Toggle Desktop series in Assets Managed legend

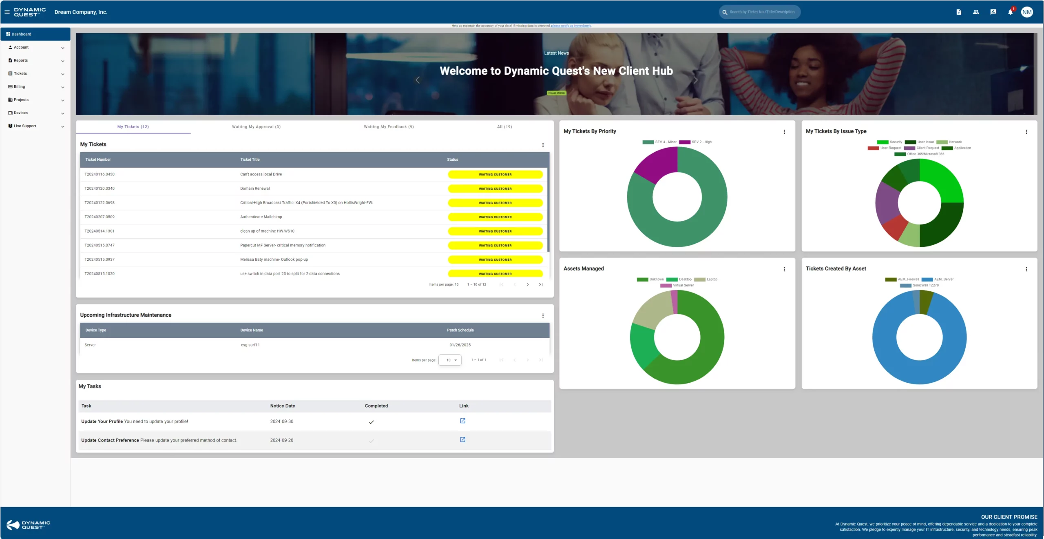(679, 279)
